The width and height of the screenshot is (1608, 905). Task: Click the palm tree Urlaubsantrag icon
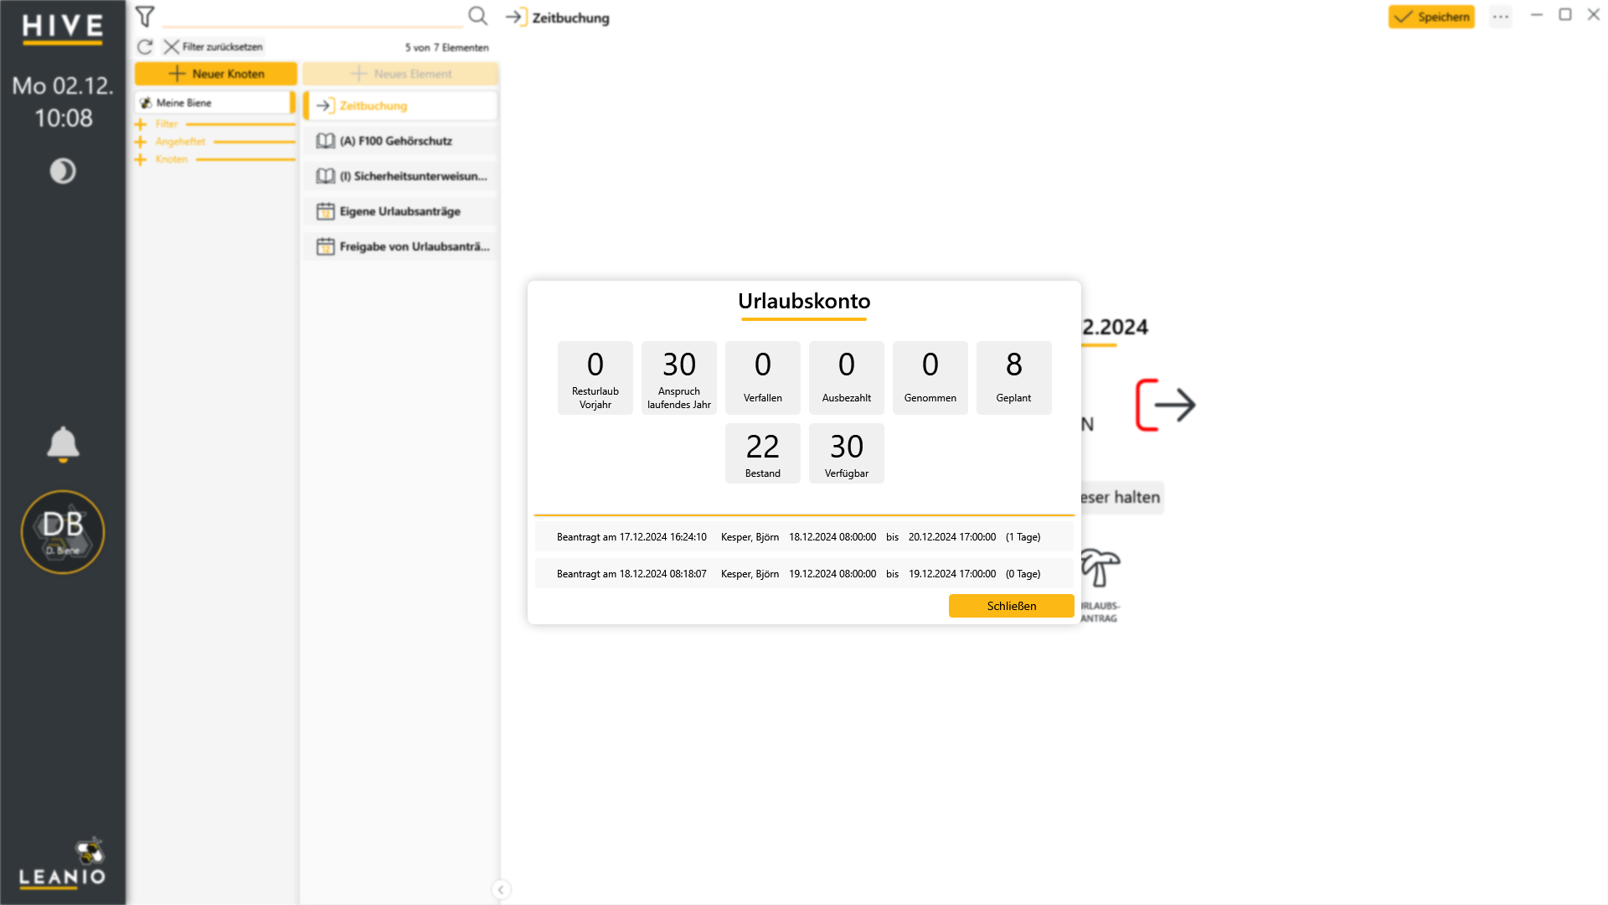coord(1100,569)
